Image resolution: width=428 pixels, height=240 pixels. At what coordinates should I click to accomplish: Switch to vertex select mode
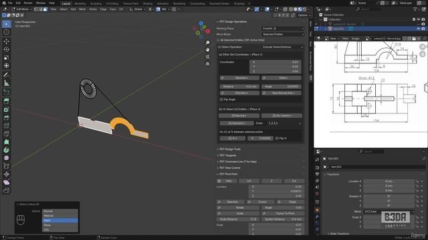[x=36, y=9]
